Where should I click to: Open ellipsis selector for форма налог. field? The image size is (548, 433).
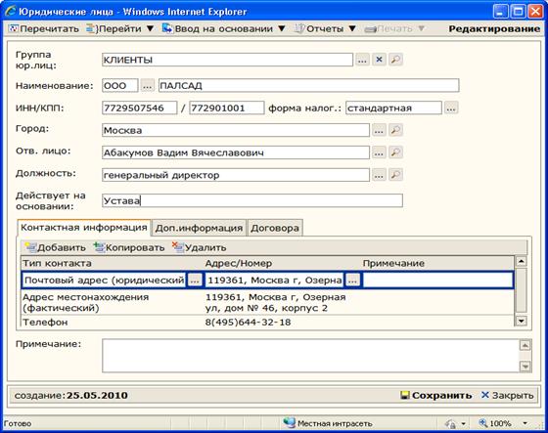(x=451, y=108)
